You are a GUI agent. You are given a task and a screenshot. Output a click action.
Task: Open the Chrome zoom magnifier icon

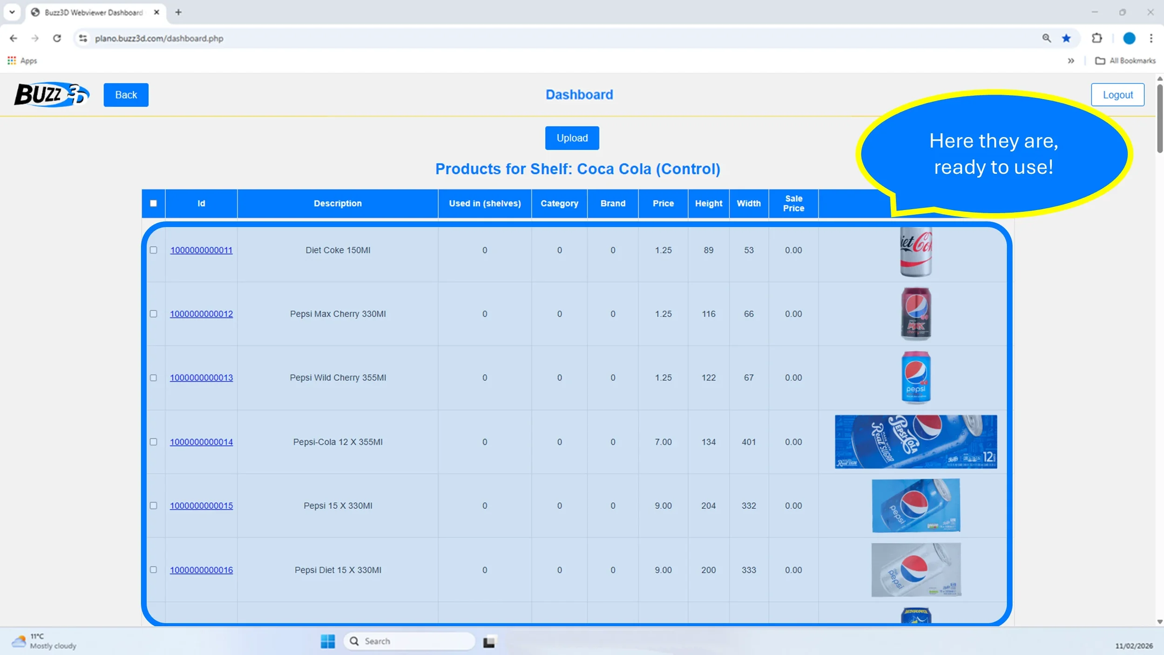coord(1046,38)
